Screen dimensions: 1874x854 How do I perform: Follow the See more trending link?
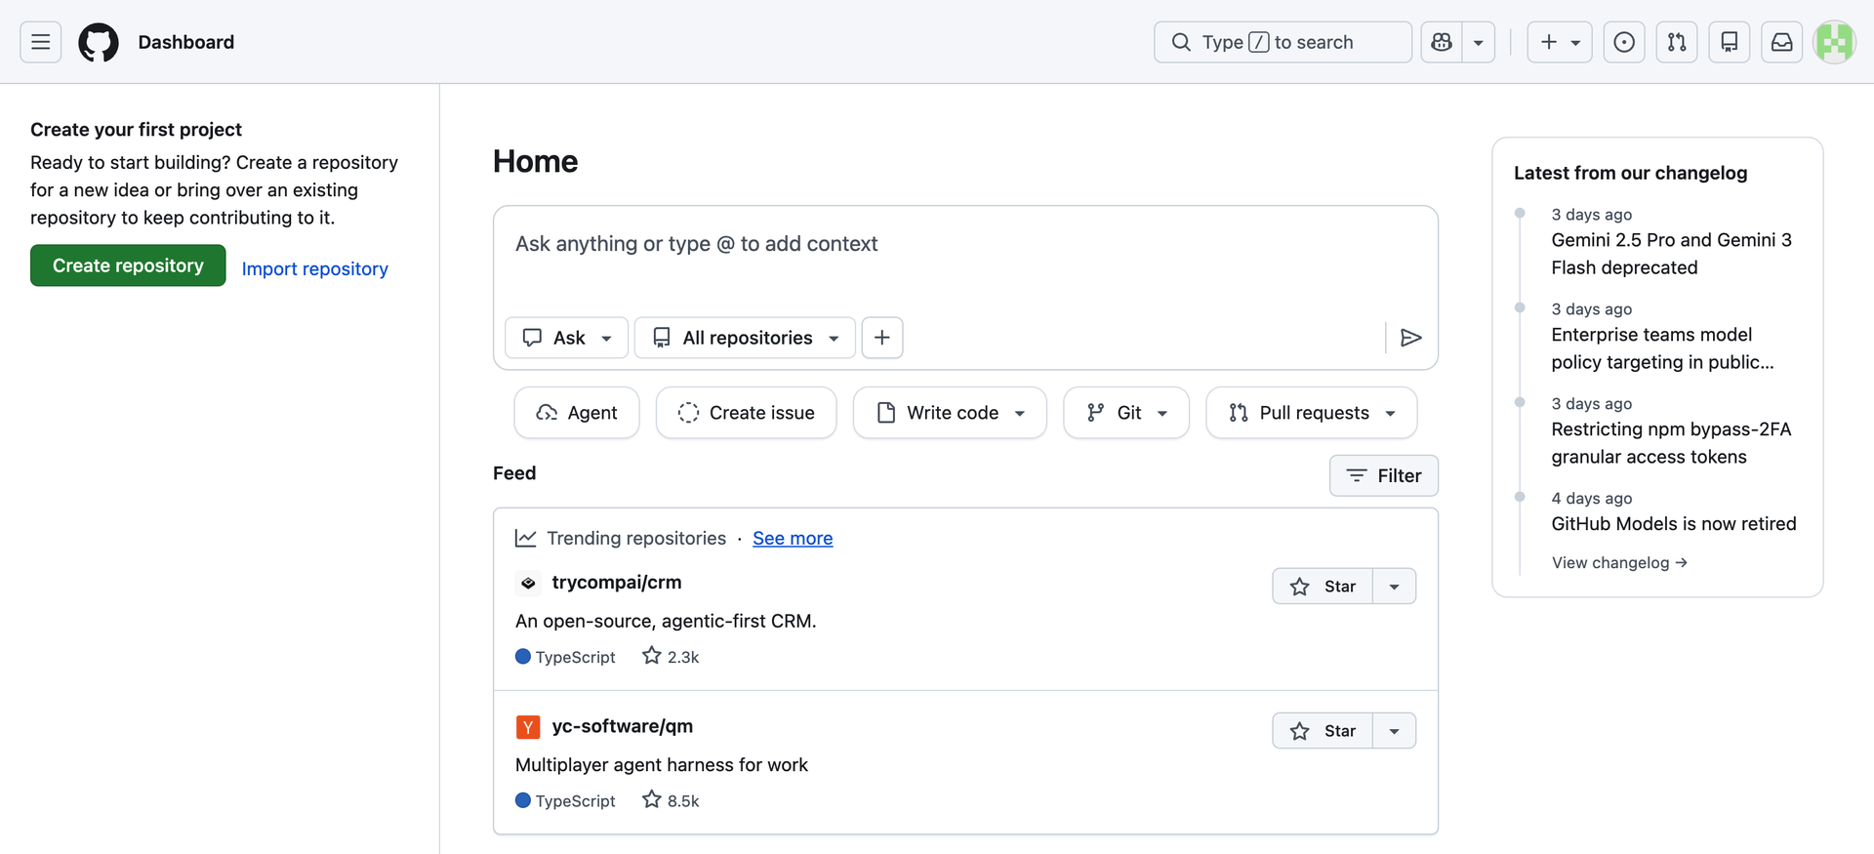pos(793,538)
